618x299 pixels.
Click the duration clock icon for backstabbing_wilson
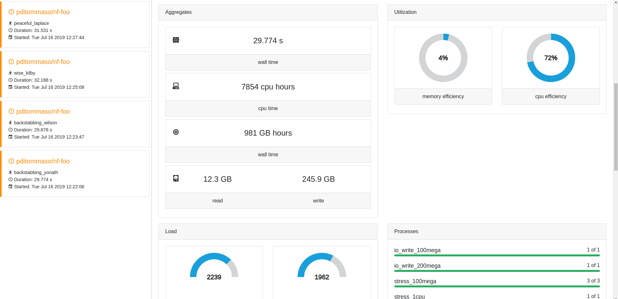coord(10,130)
